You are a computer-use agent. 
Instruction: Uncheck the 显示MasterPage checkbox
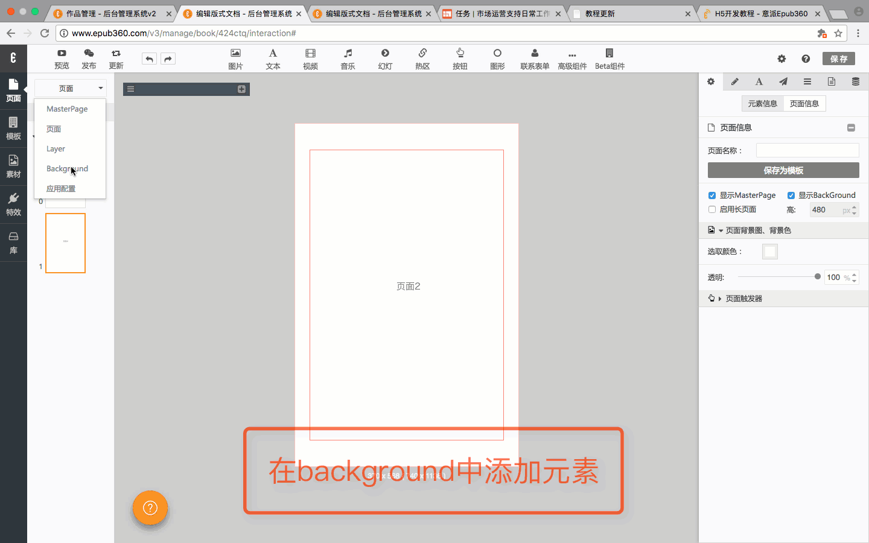712,195
